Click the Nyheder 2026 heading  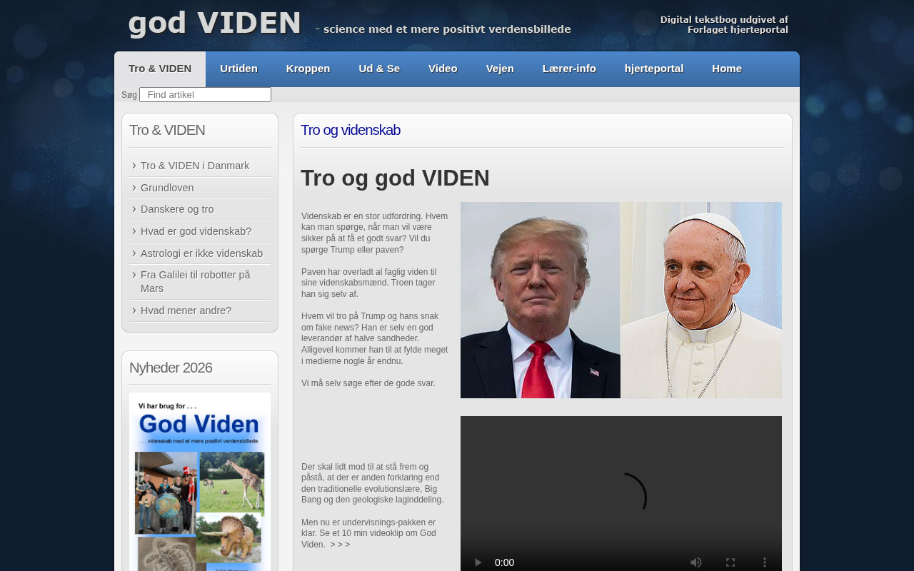coord(171,368)
